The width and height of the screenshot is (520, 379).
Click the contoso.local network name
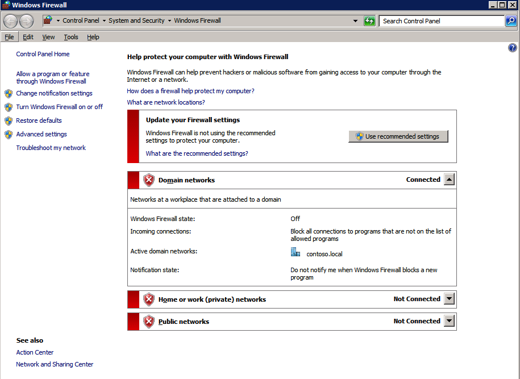click(x=325, y=254)
